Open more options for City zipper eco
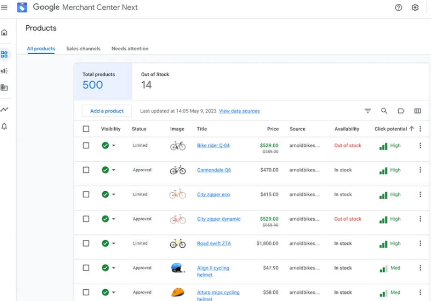This screenshot has height=301, width=431. (420, 194)
